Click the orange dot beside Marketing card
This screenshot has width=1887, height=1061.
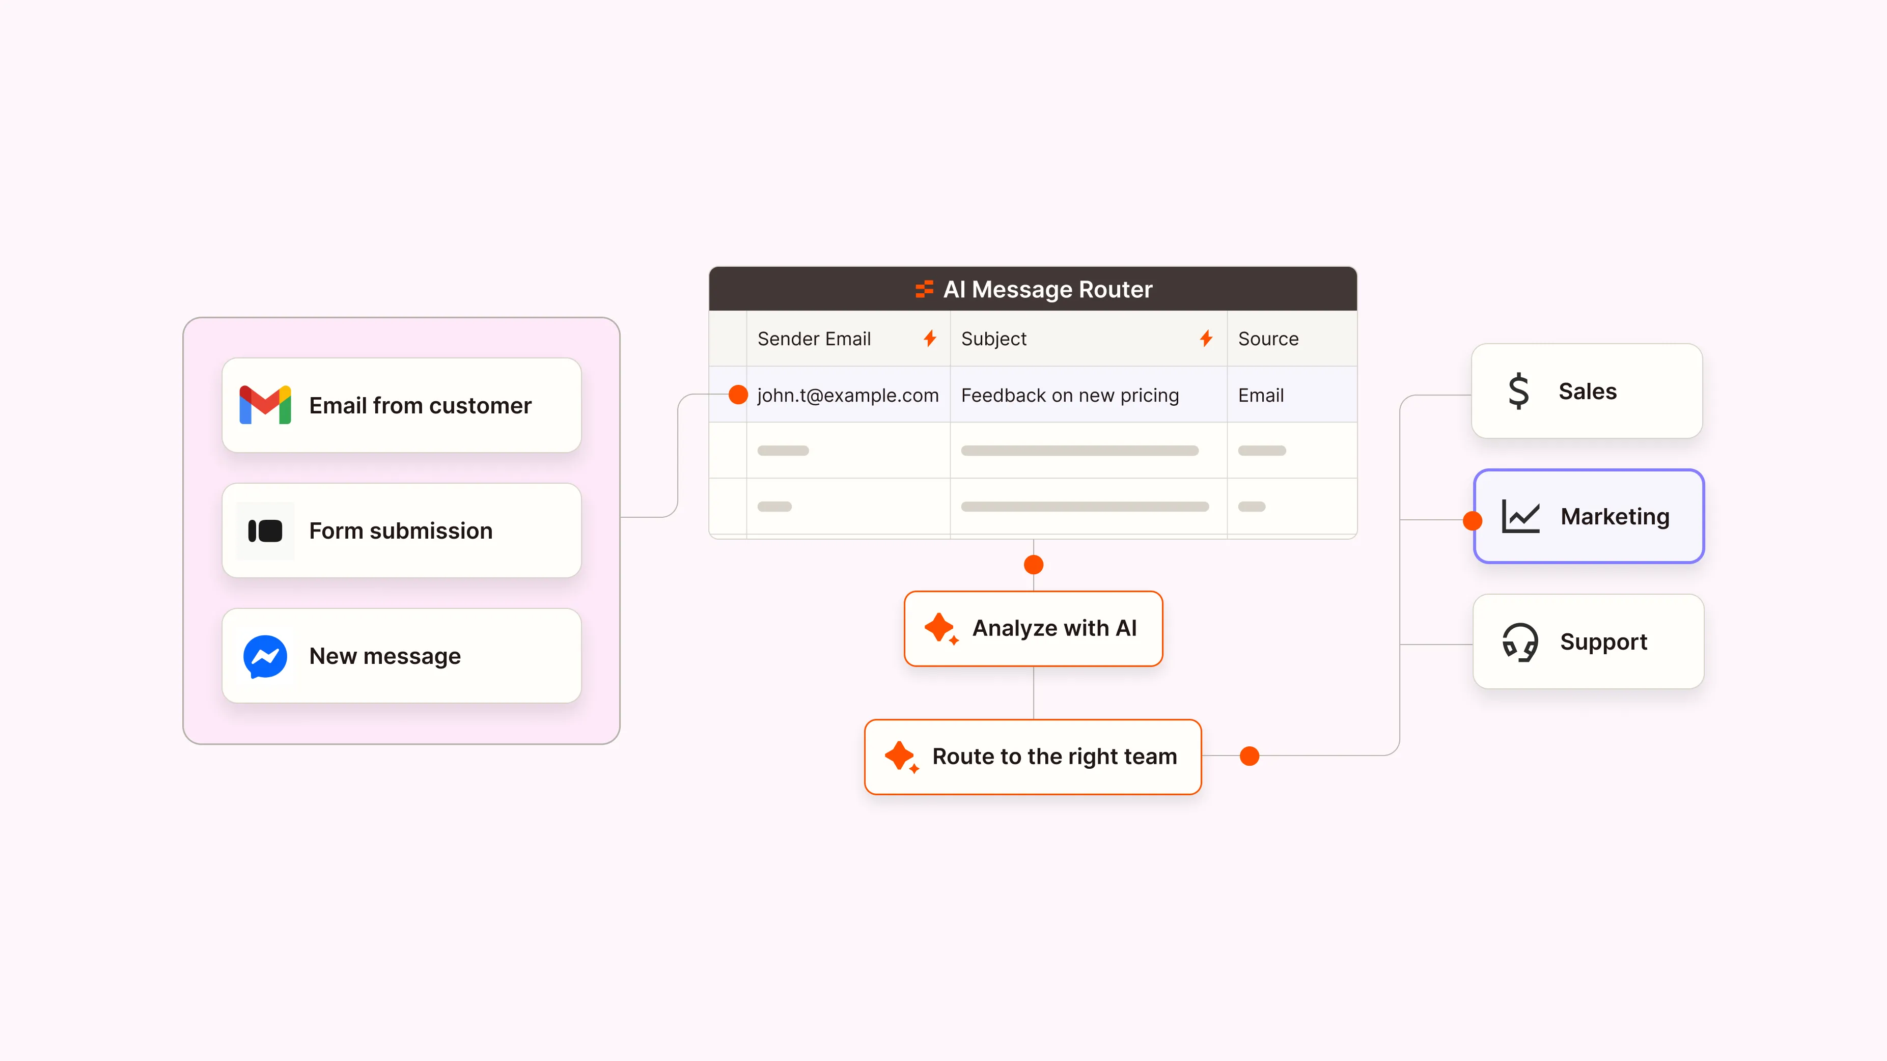point(1473,521)
